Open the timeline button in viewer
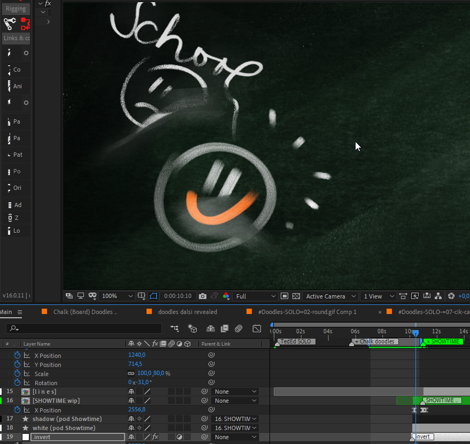The width and height of the screenshot is (470, 444). pyautogui.click(x=427, y=296)
